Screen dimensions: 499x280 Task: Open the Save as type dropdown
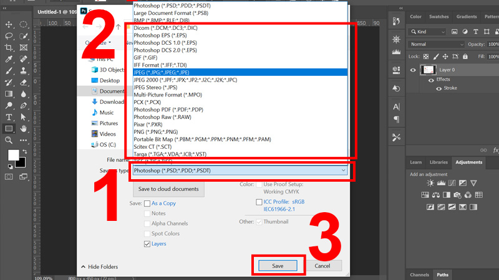click(240, 170)
